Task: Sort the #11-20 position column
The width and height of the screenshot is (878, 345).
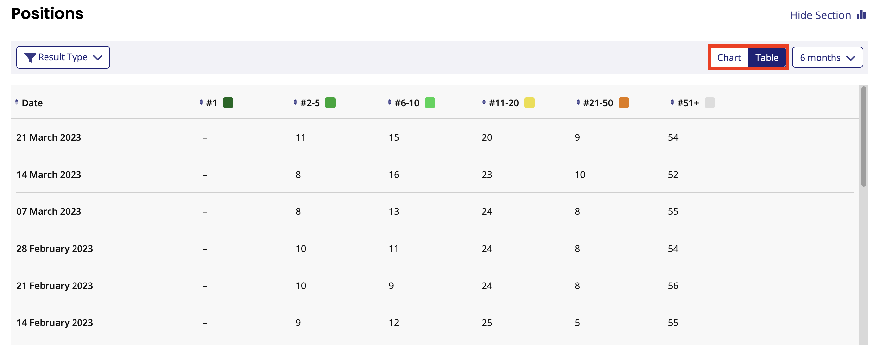Action: [484, 102]
